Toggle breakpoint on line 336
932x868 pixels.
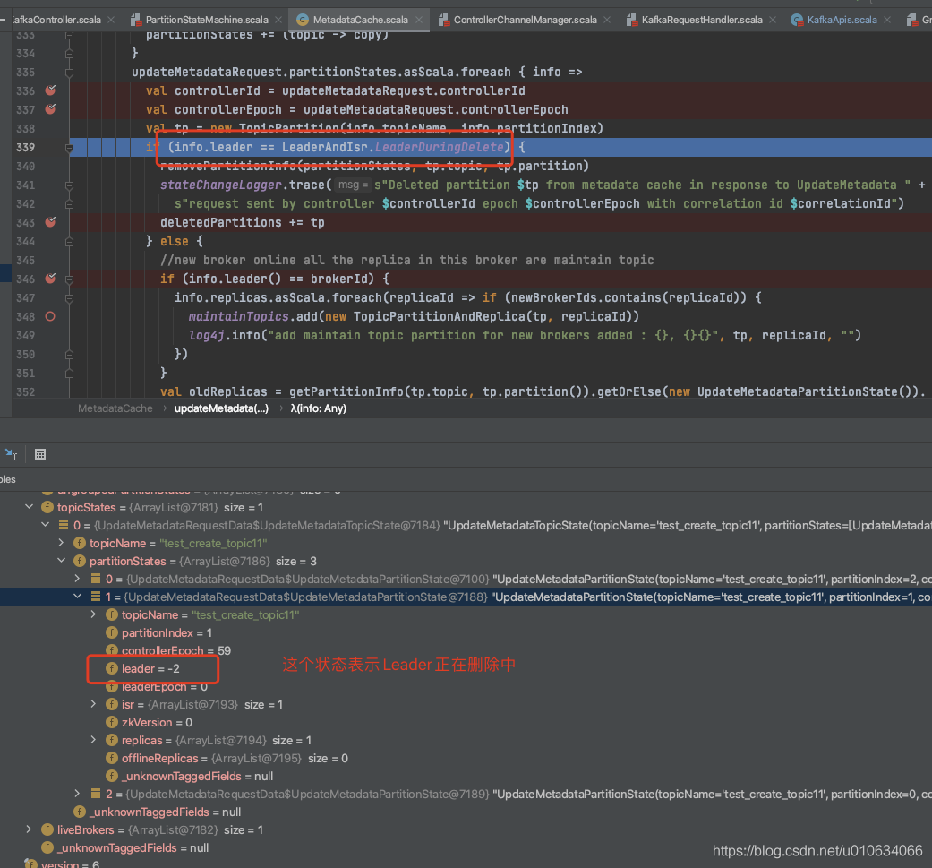[x=50, y=90]
